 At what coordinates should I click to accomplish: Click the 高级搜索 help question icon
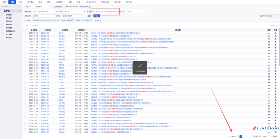[x=87, y=6]
